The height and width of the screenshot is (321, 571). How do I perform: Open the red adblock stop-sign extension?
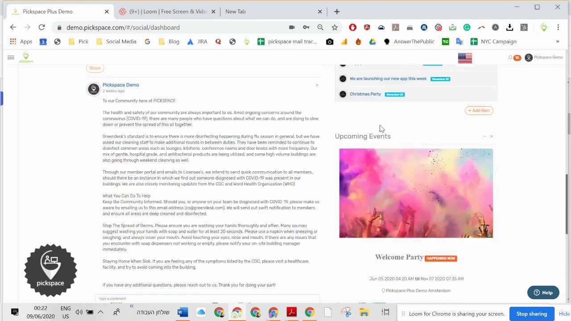[352, 28]
